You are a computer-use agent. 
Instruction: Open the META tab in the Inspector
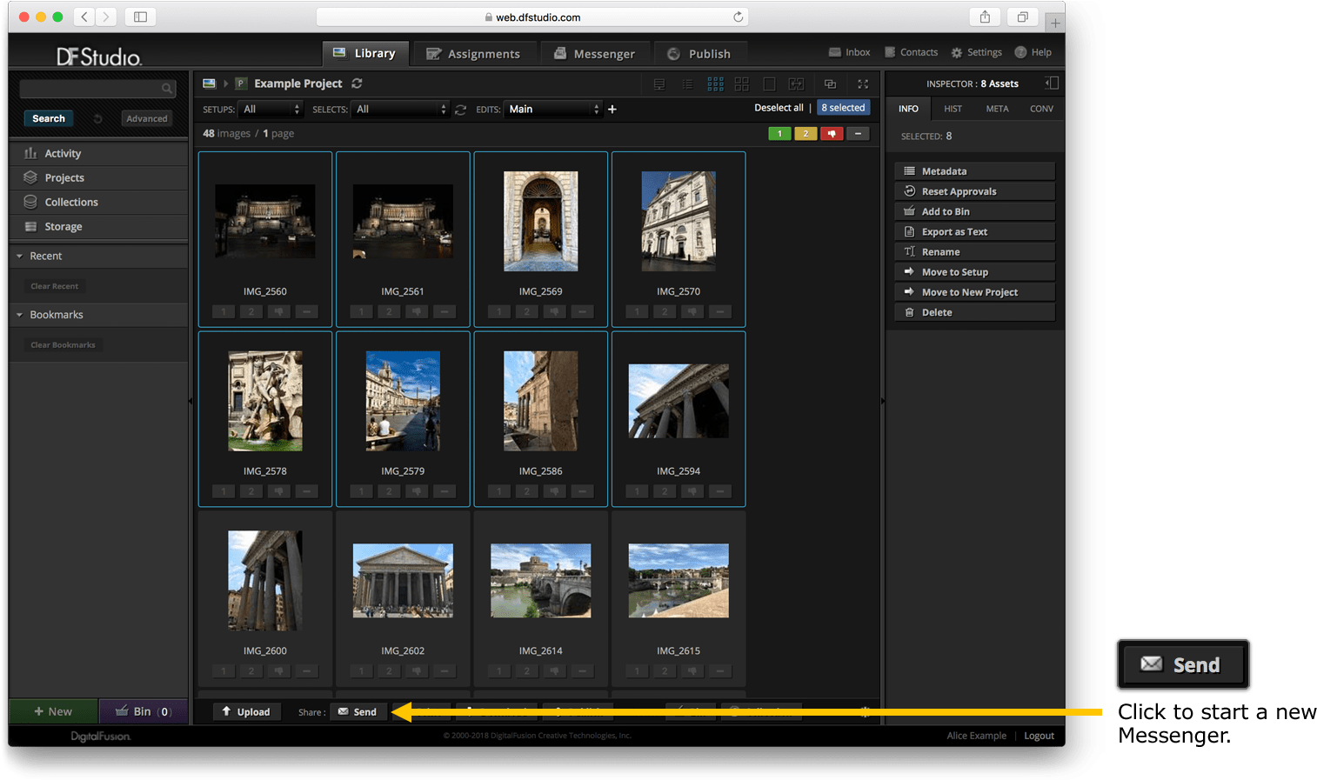[x=997, y=109]
